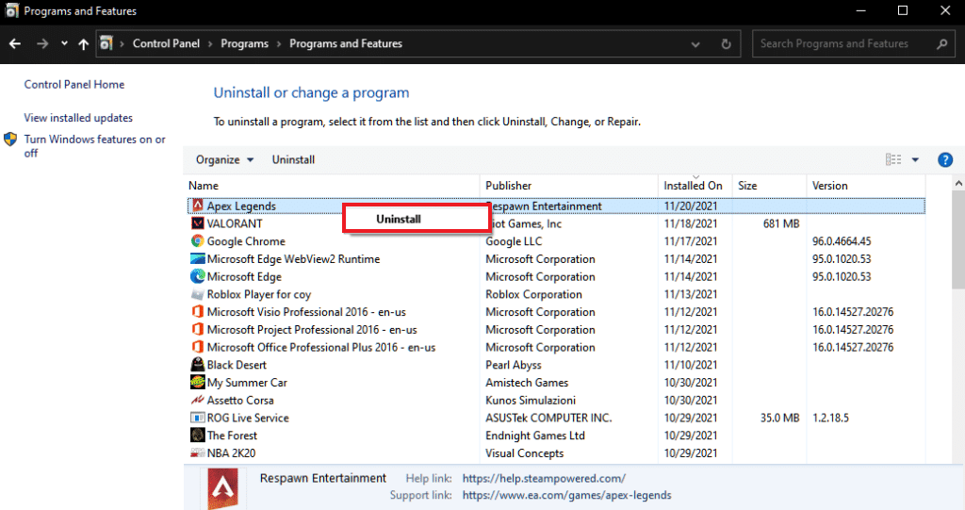Select Microsoft Project Professional 2016 icon
965x510 pixels.
[197, 329]
